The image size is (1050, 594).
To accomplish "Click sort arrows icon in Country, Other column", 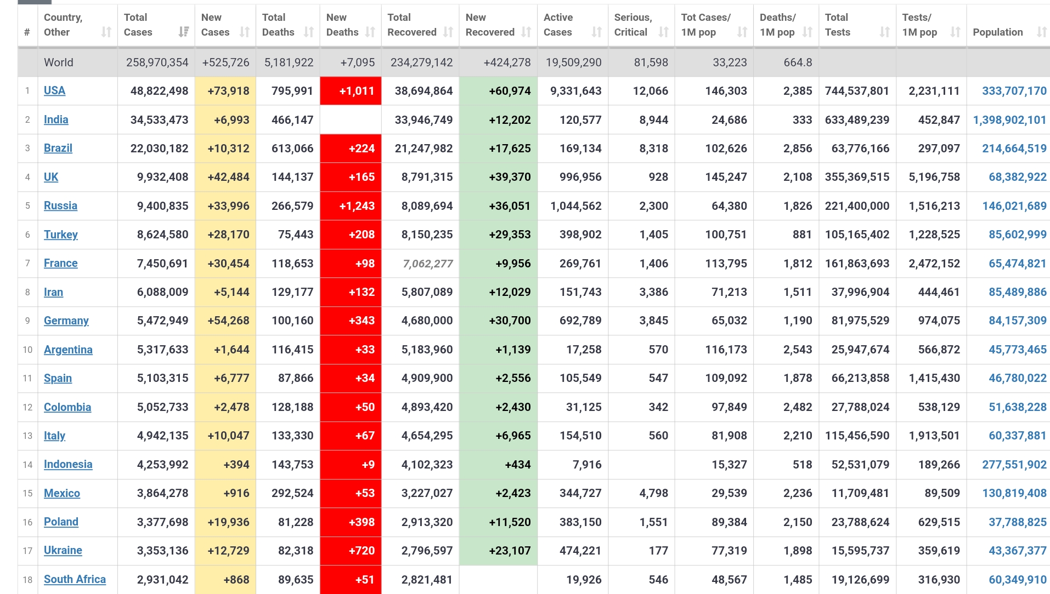I will [106, 32].
